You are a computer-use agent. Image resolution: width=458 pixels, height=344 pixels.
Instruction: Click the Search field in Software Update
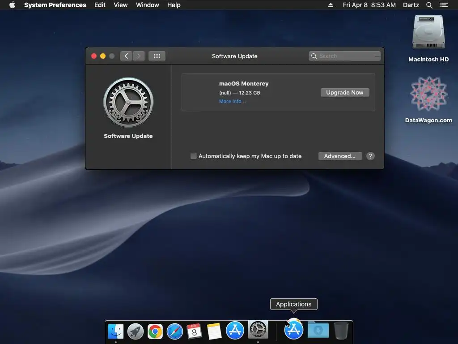click(x=345, y=56)
